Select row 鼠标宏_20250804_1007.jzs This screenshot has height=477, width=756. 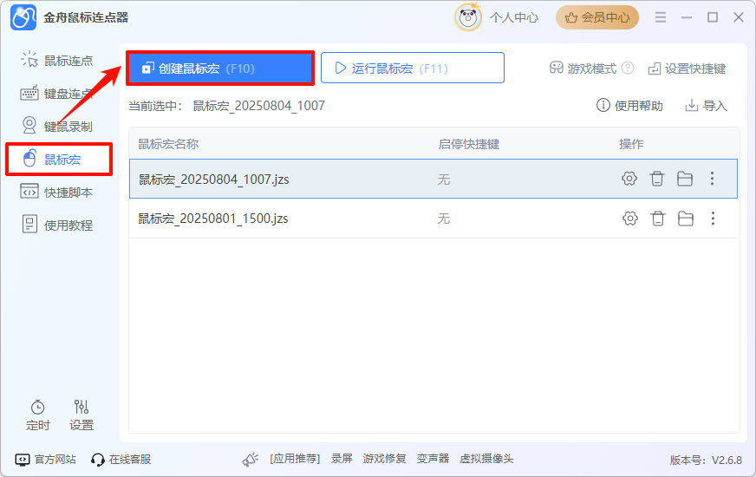(x=433, y=179)
